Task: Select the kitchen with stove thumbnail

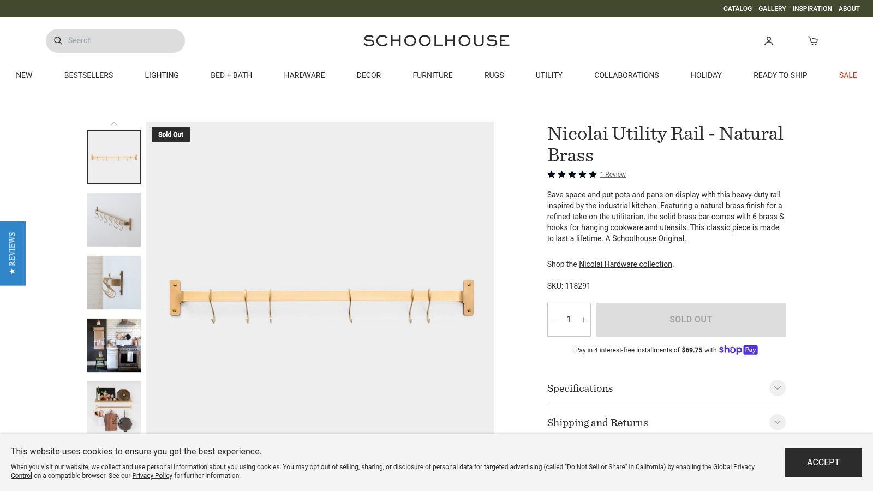Action: click(114, 345)
